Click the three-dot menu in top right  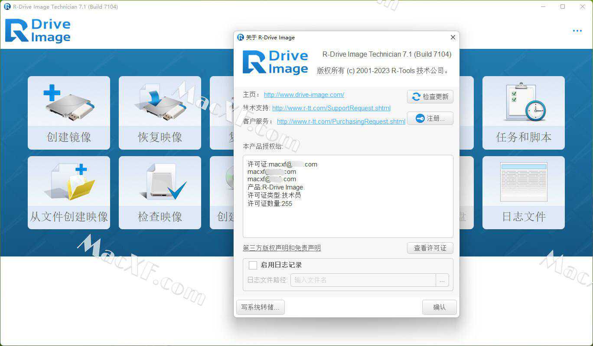[x=577, y=31]
